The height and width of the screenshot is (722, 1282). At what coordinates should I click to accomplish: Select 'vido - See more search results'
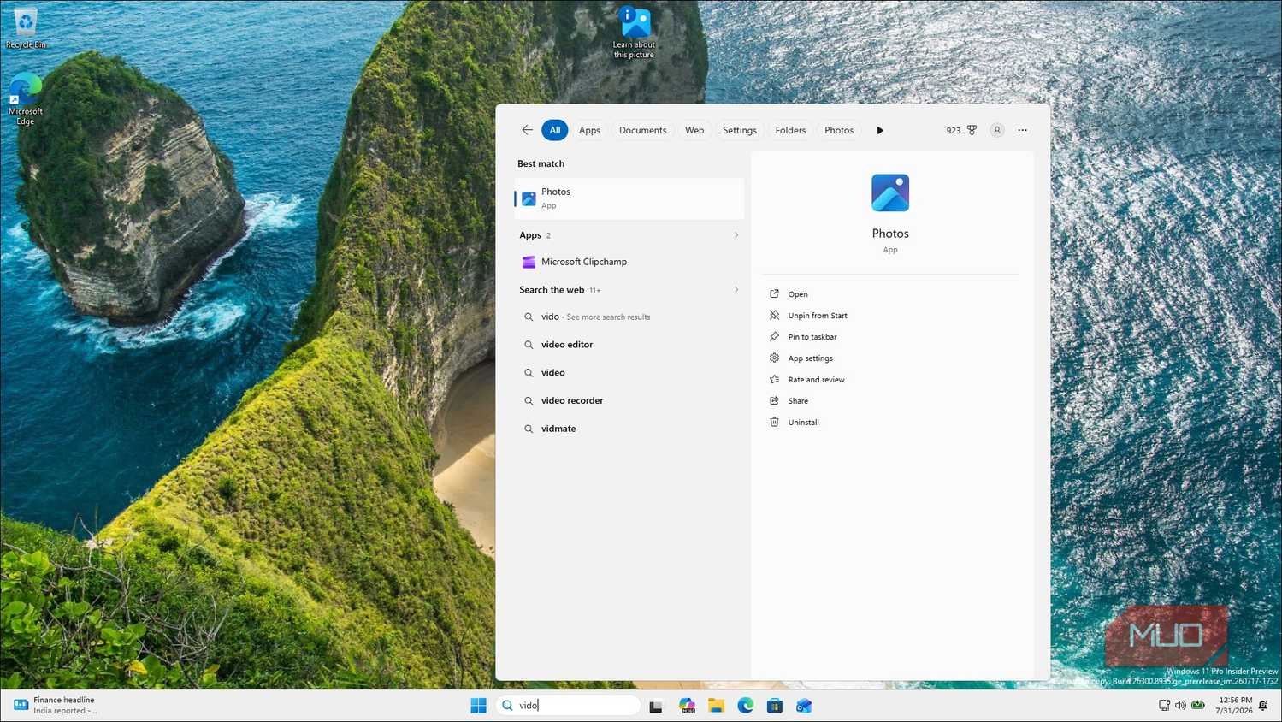coord(629,317)
